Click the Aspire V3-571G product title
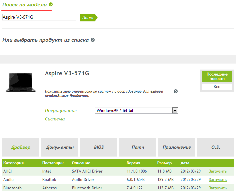 click(x=67, y=73)
